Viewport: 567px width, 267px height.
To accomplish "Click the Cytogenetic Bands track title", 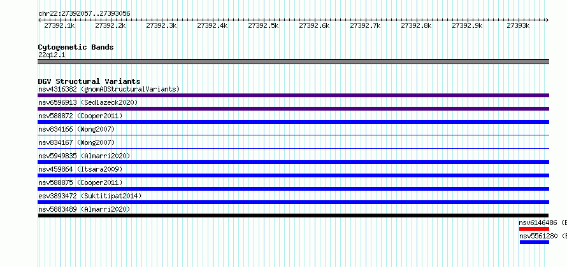I will tap(76, 47).
